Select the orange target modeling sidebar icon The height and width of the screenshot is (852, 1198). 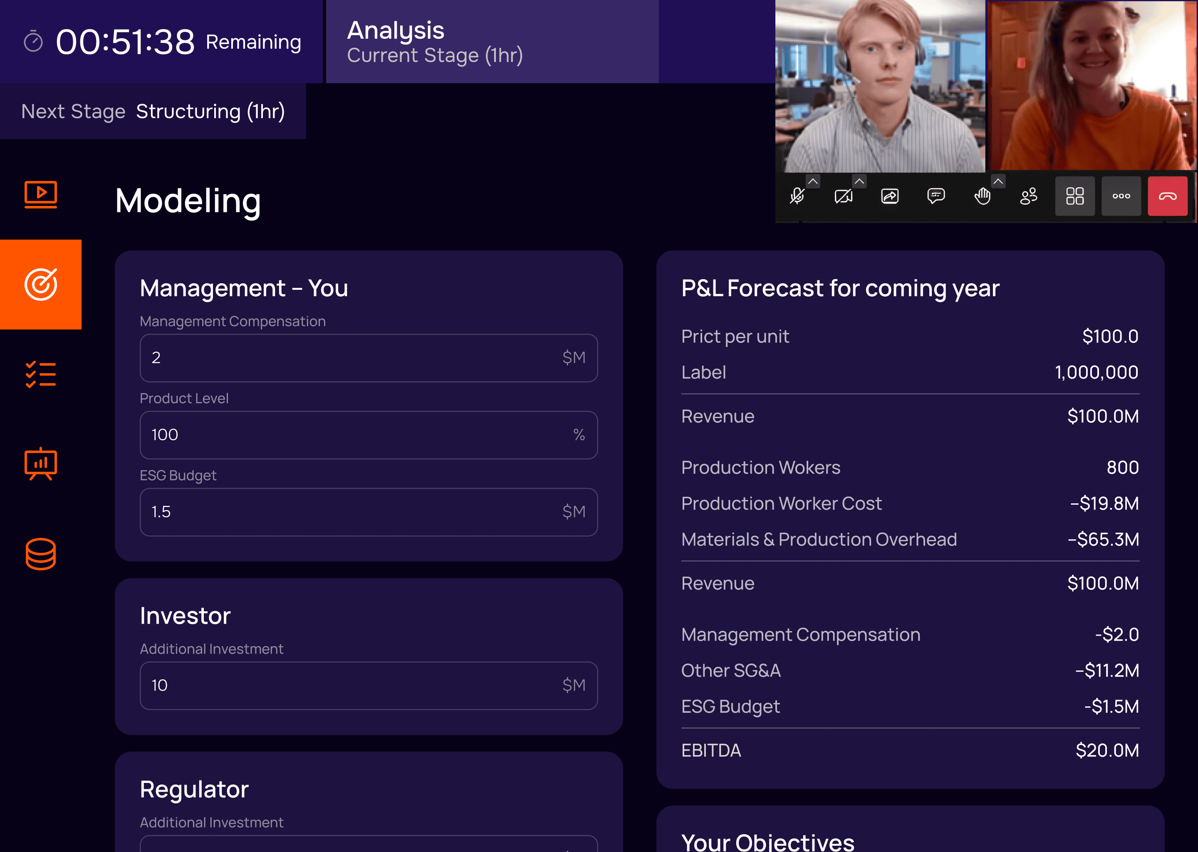click(40, 285)
